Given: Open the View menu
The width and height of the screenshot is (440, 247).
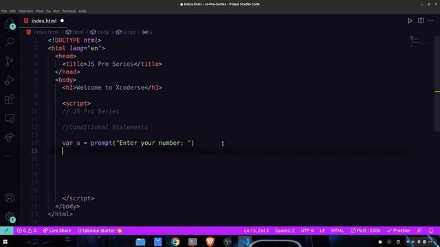Looking at the screenshot, I should coord(39,11).
